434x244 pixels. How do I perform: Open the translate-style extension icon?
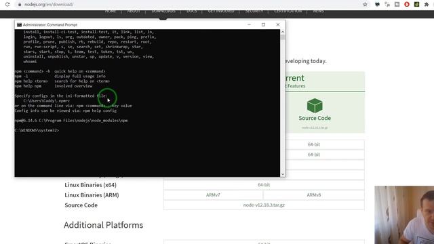tap(387, 5)
